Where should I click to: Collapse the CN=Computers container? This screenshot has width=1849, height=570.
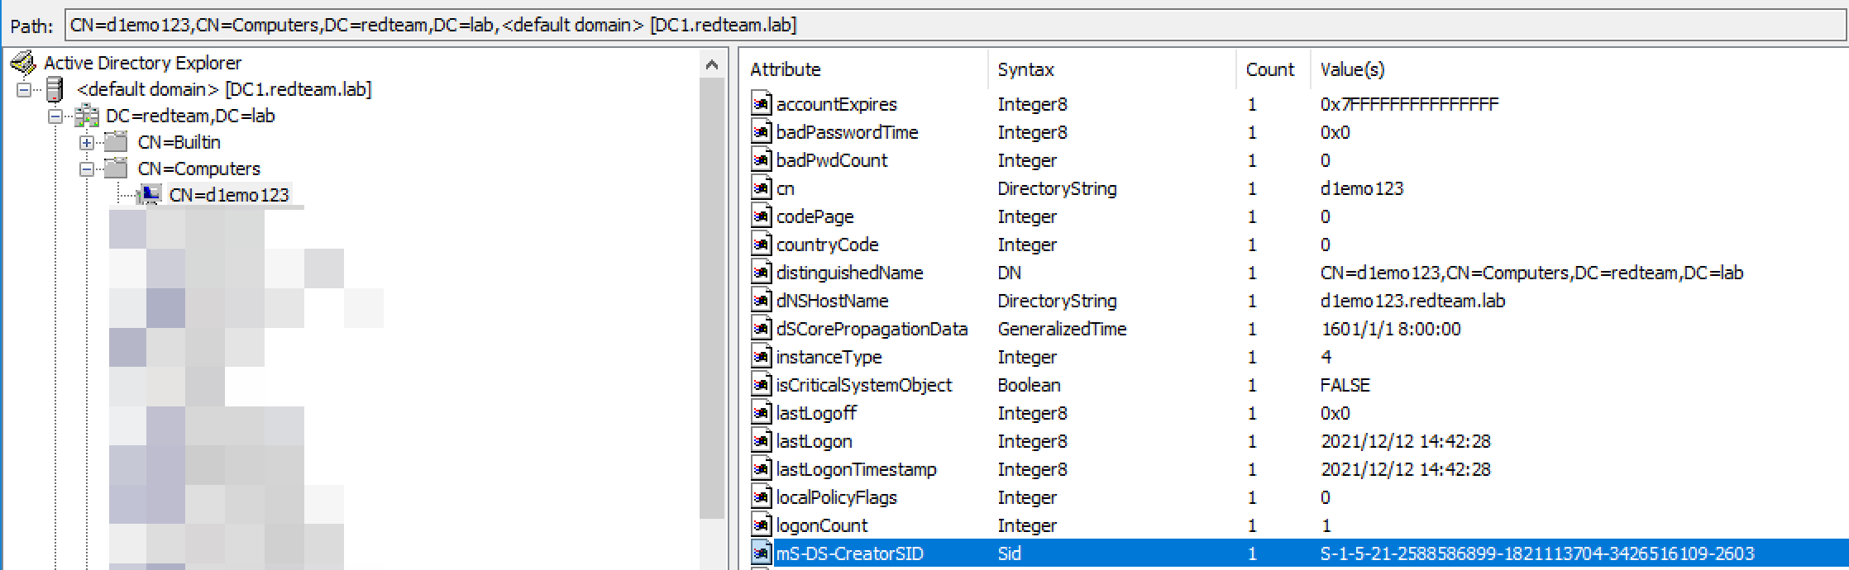pos(87,169)
